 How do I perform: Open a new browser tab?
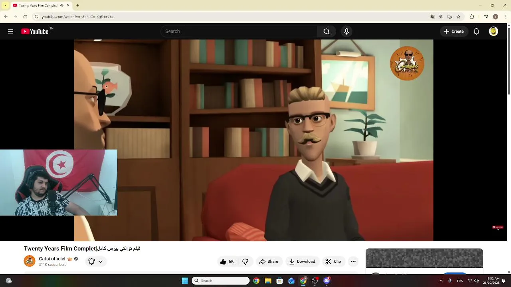pyautogui.click(x=78, y=6)
